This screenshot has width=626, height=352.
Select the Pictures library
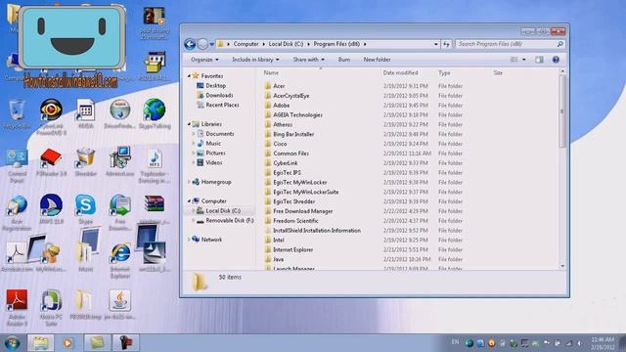(x=215, y=153)
